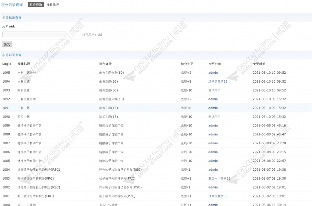Click 金钱-20 points change cell

tap(187, 152)
